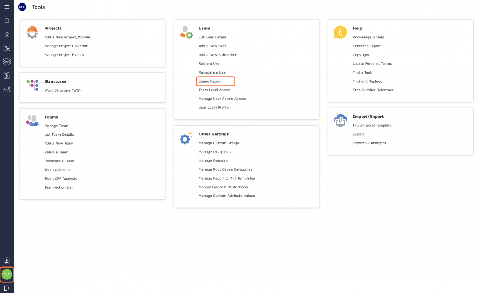Viewport: 479px width, 293px height.
Task: Open the report document icon in sidebar
Action: 7,75
